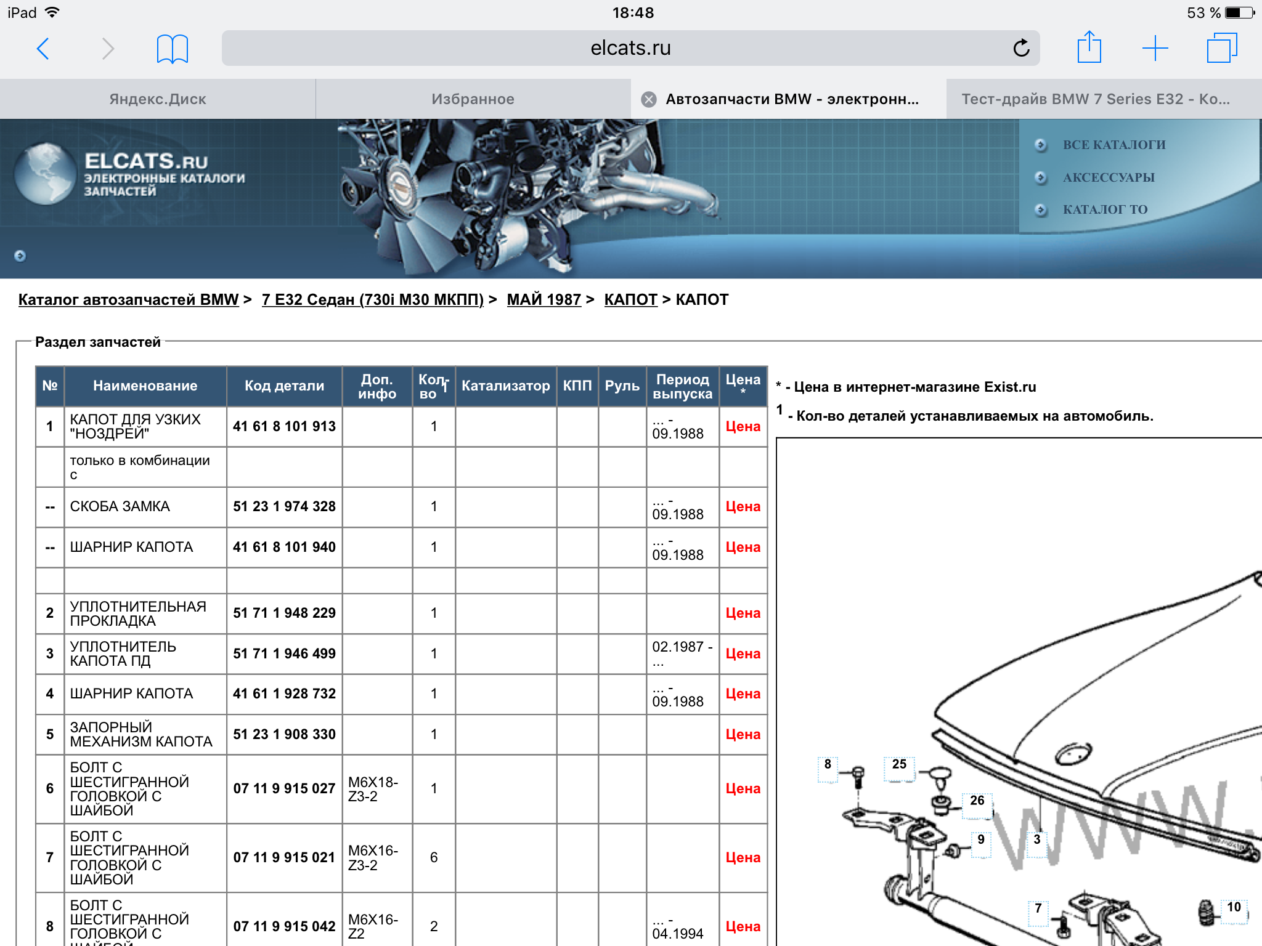Open 7 E32 Седан breadcrumb link
The width and height of the screenshot is (1262, 946).
tap(373, 299)
